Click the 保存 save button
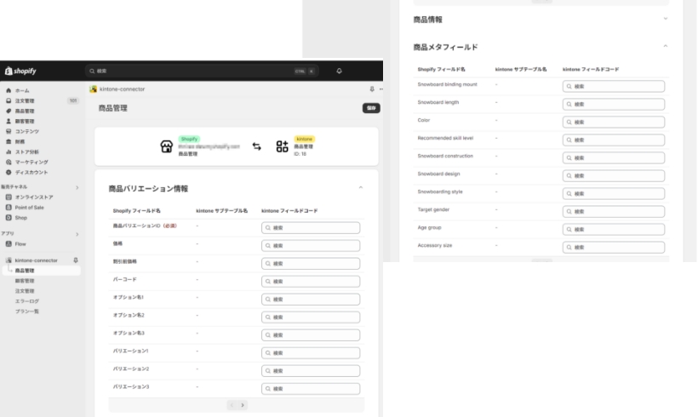This screenshot has width=698, height=417. (x=370, y=108)
